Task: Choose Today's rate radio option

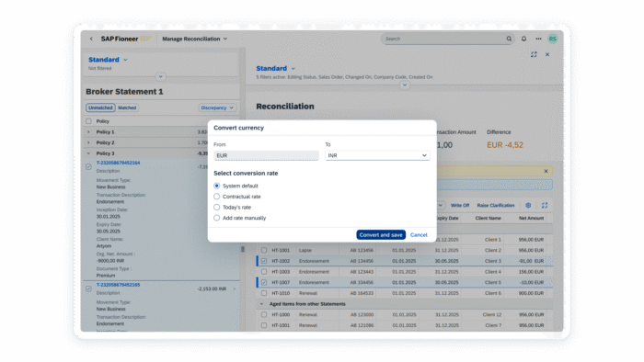Action: pos(216,207)
